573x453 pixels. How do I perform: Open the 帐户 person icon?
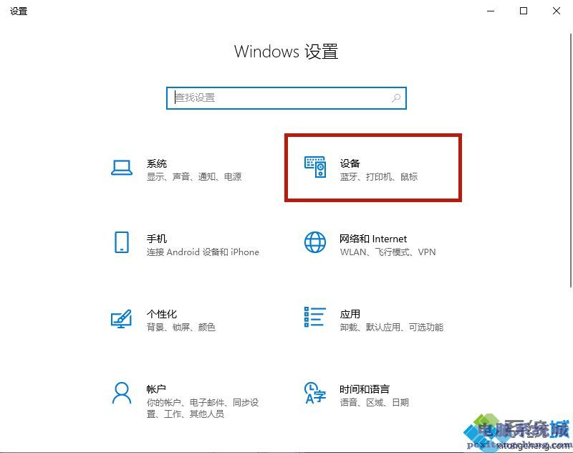122,393
